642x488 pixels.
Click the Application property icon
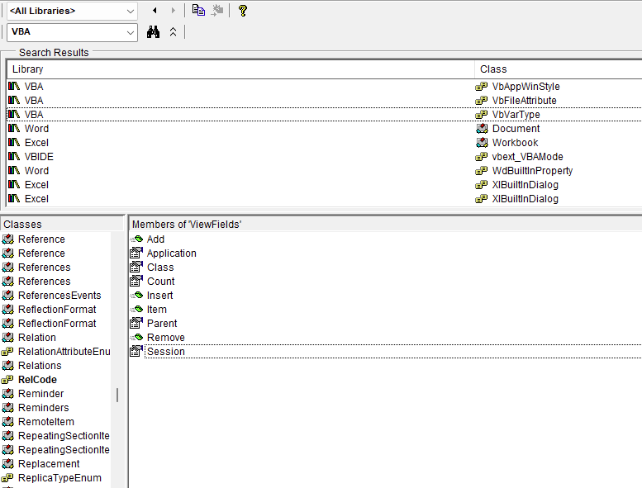click(x=136, y=253)
